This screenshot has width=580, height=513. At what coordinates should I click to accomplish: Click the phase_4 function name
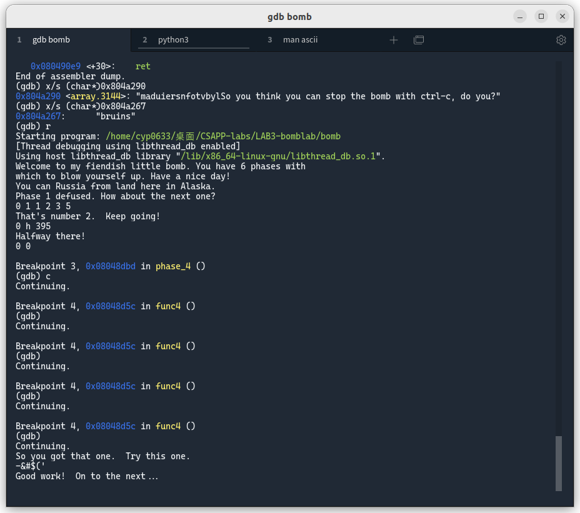173,266
